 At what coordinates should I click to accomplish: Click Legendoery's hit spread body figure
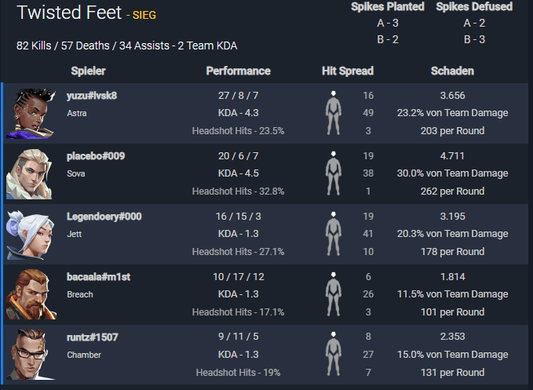point(333,234)
